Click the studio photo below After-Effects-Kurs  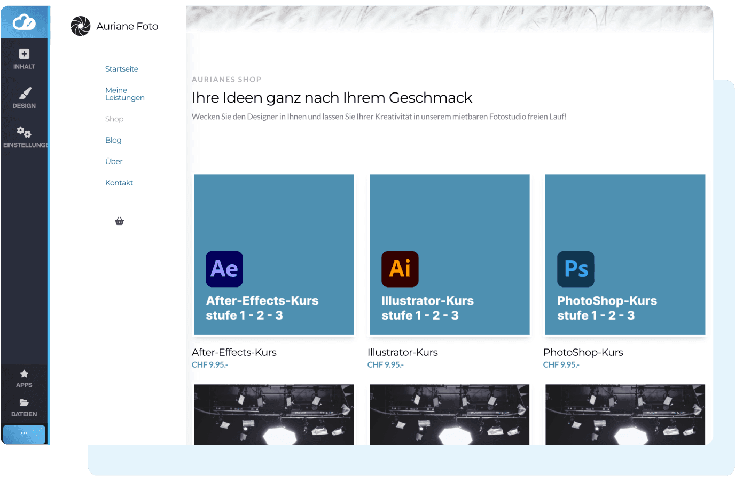click(274, 415)
